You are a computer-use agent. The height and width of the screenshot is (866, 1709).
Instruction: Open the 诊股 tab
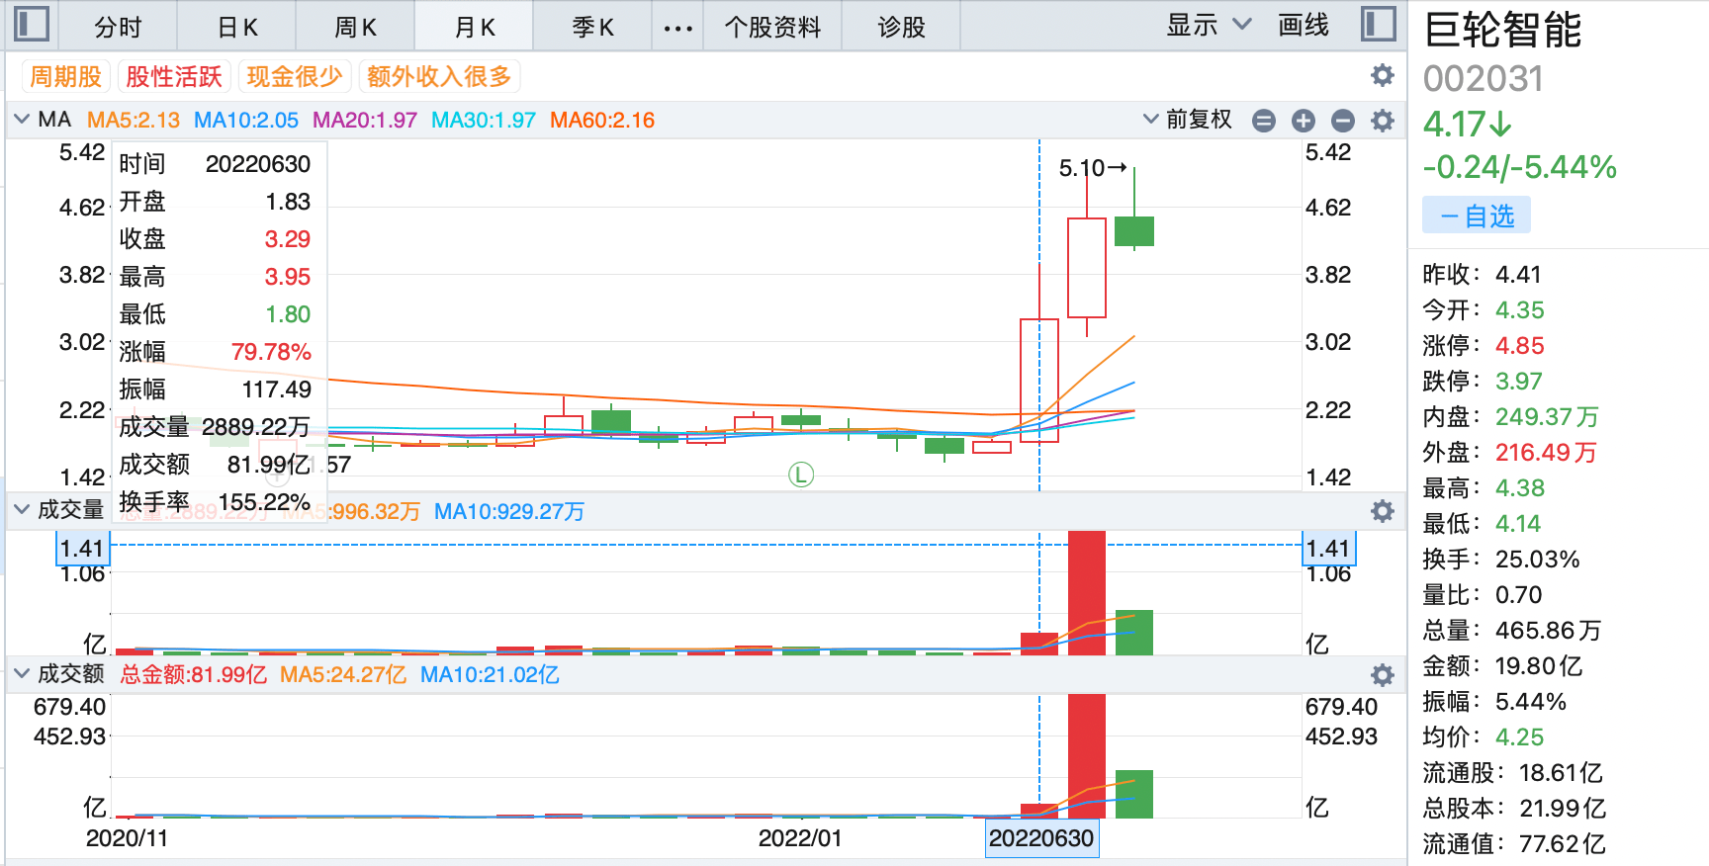point(901,27)
